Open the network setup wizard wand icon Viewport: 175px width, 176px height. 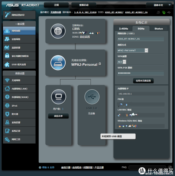coord(7,15)
